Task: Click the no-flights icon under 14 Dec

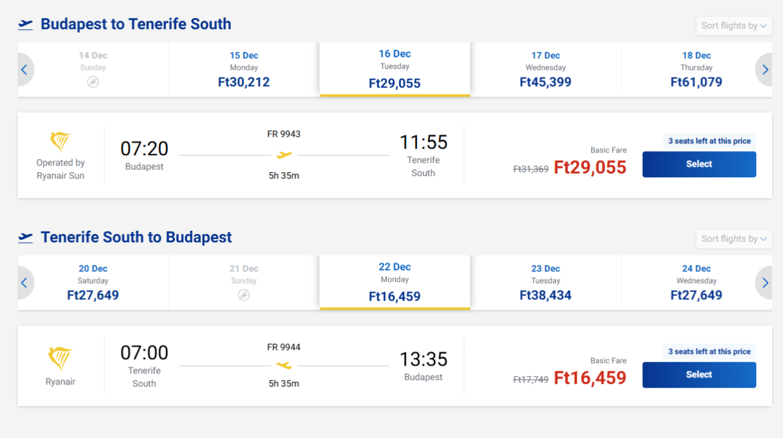Action: coord(93,82)
